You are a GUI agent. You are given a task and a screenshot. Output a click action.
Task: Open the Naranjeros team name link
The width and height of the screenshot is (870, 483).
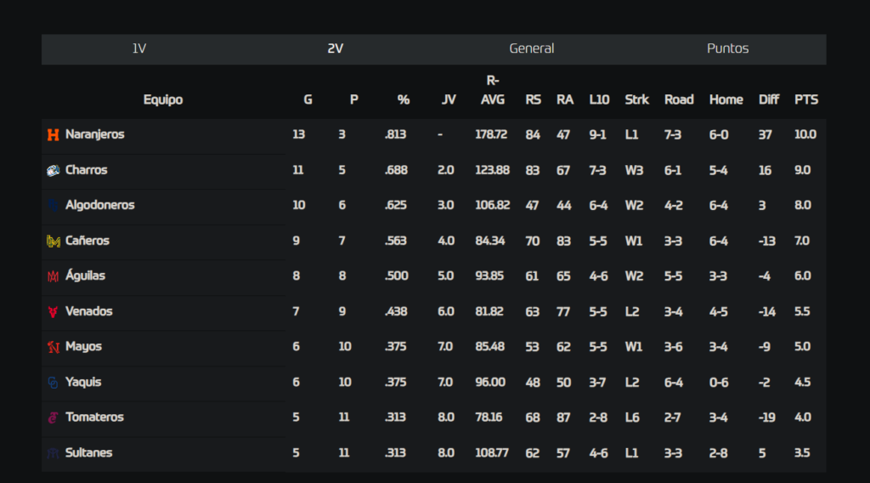[95, 134]
